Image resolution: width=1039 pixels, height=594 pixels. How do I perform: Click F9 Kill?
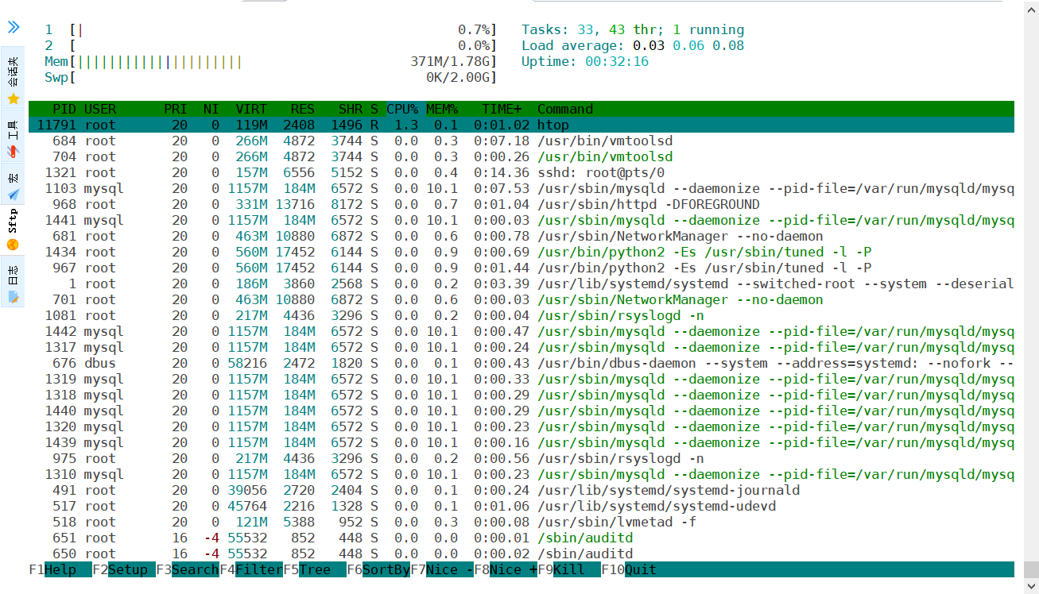pyautogui.click(x=568, y=569)
